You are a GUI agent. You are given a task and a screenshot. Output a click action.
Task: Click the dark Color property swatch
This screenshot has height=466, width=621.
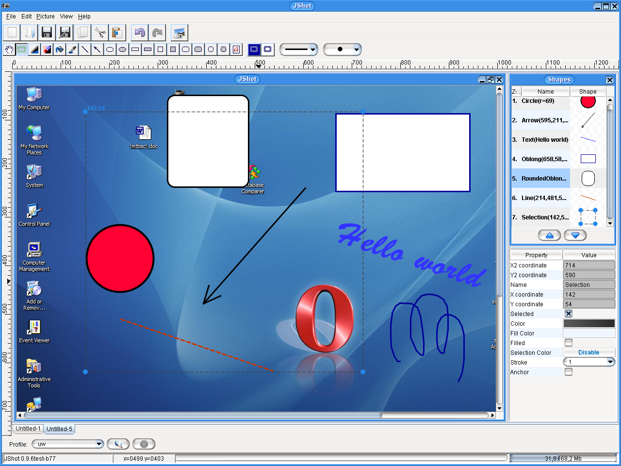(x=588, y=324)
